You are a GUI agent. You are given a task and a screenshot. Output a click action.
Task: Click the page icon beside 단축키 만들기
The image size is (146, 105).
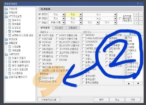coord(10,58)
